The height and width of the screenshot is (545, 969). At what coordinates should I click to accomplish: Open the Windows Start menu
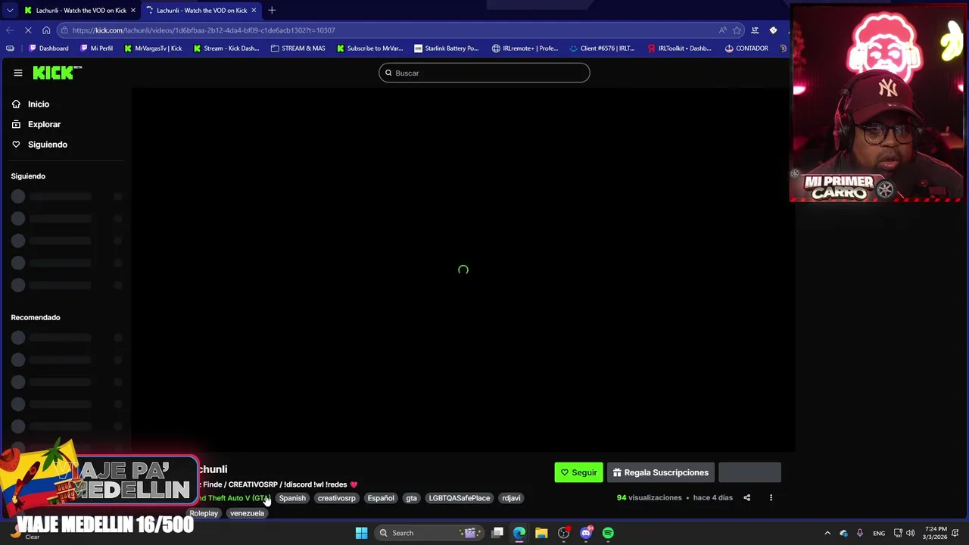(x=361, y=533)
